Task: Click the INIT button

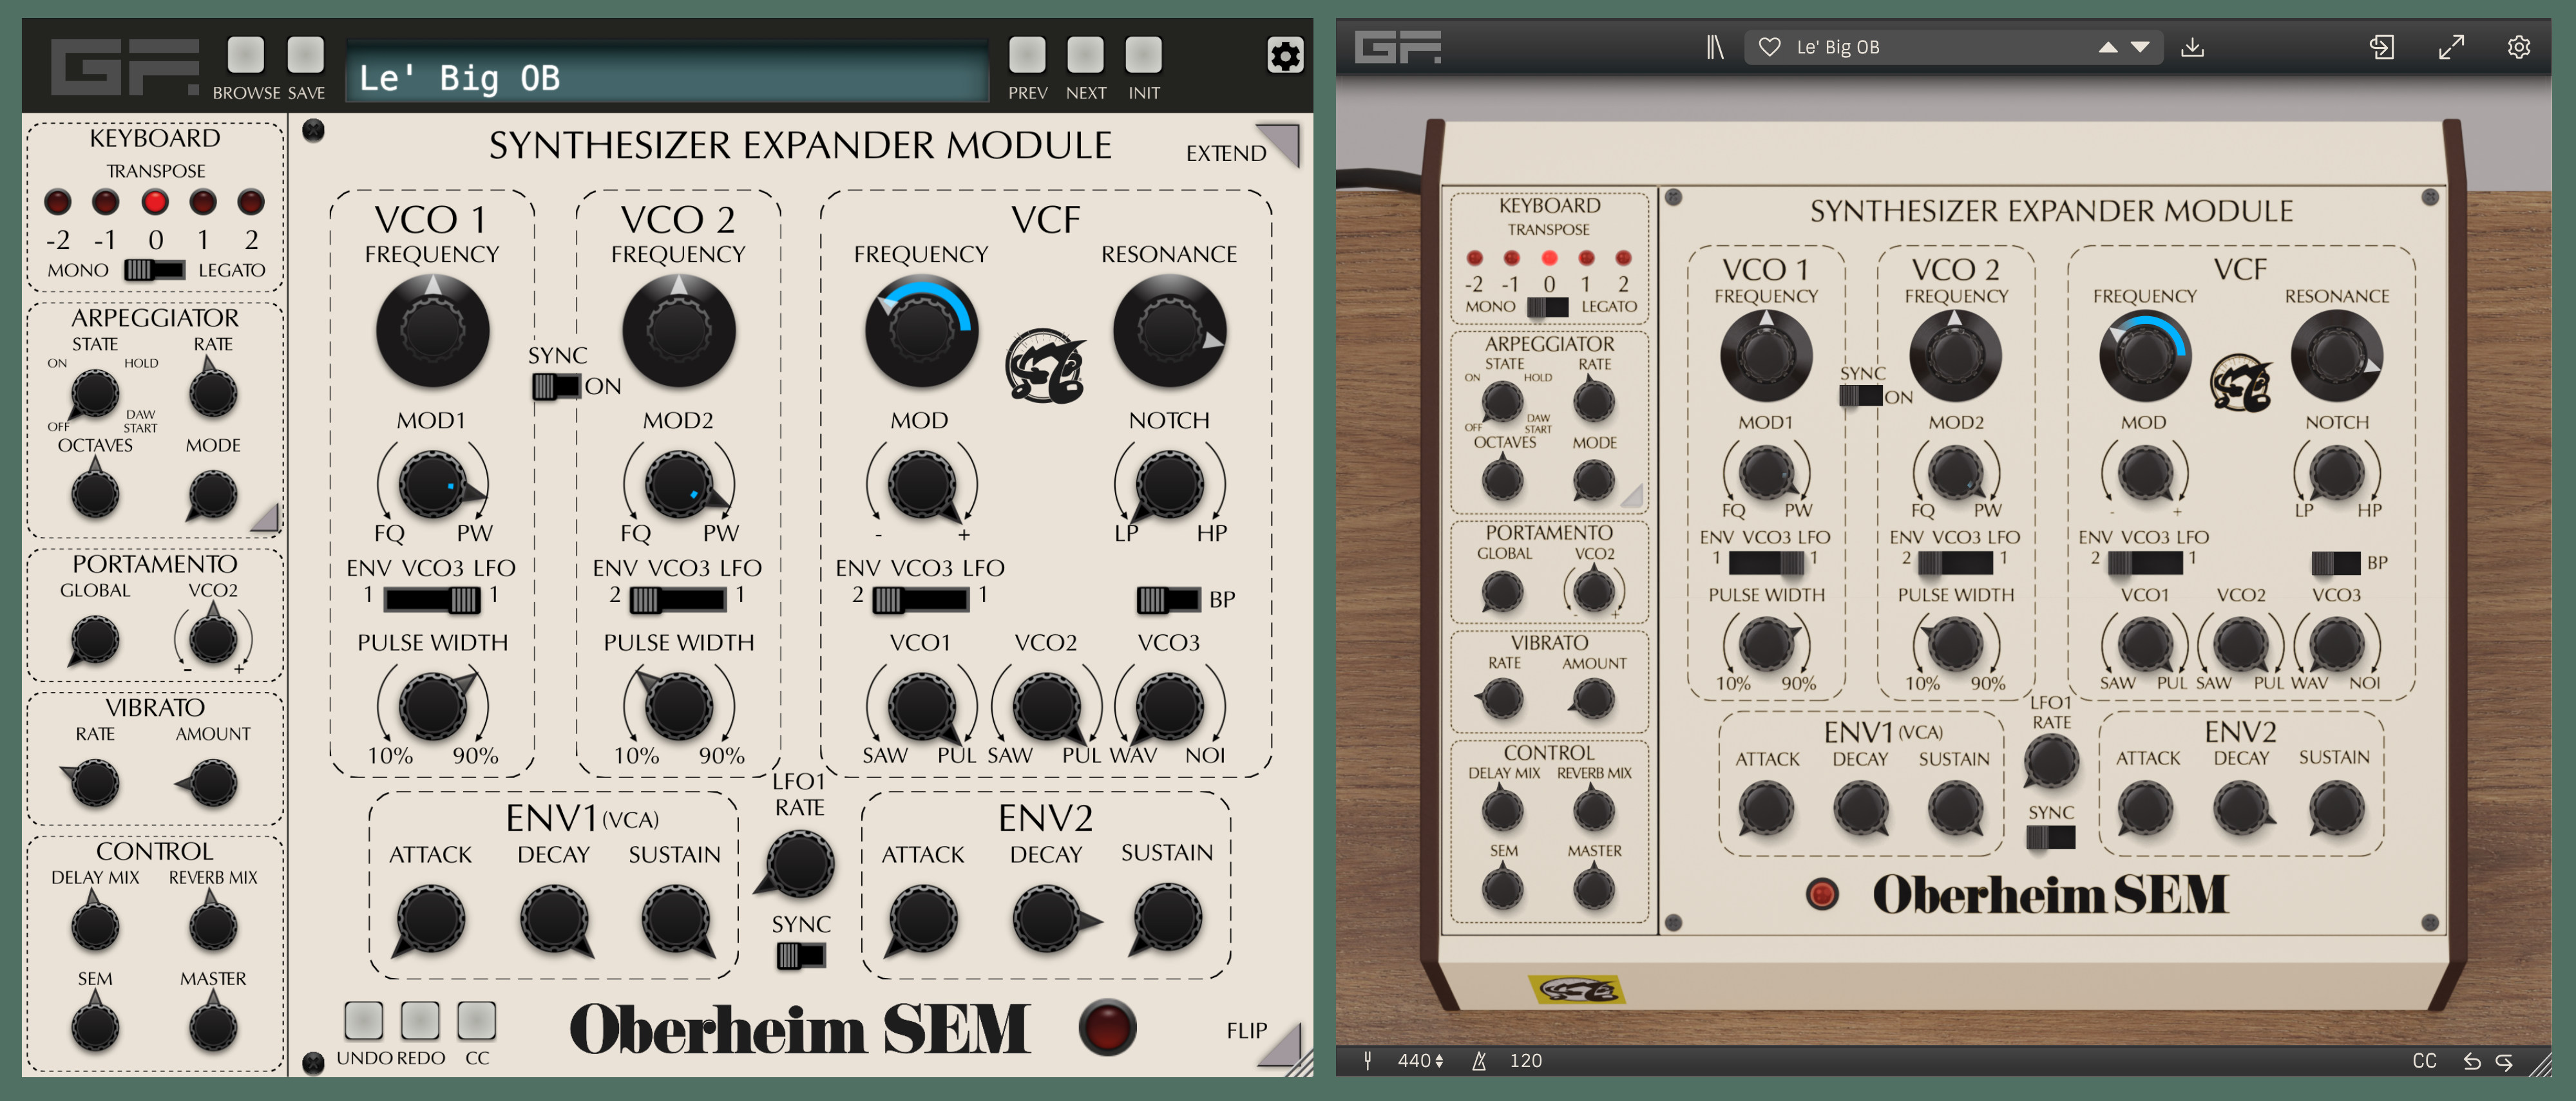Action: tap(1144, 55)
